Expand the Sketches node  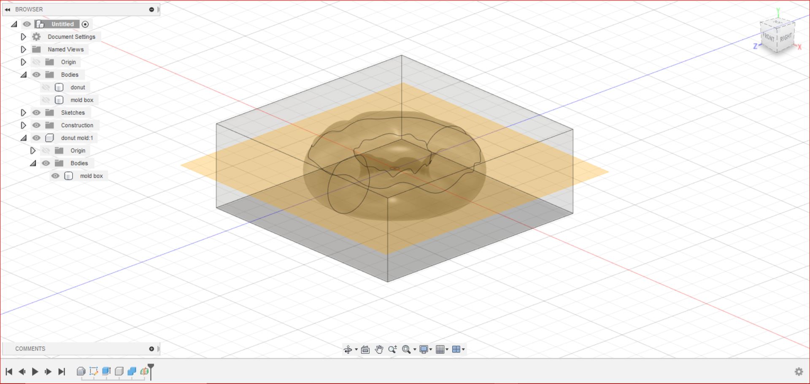tap(23, 113)
